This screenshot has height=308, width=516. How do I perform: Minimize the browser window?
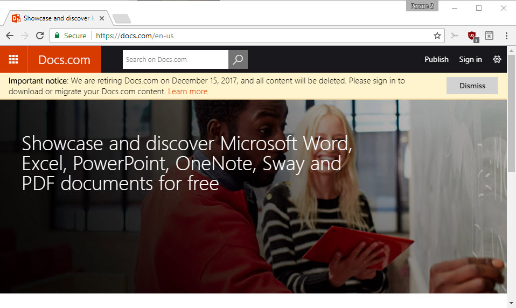click(455, 8)
